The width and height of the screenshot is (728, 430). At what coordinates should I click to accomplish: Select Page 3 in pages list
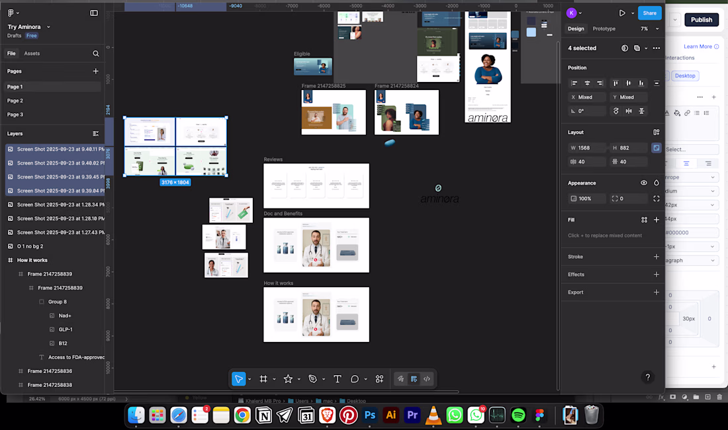click(x=15, y=114)
